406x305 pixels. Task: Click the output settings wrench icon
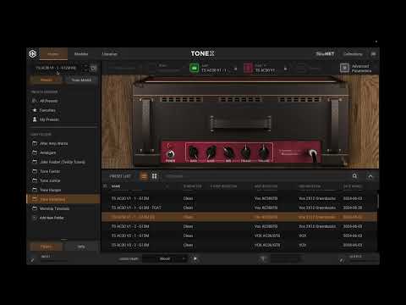click(x=342, y=260)
